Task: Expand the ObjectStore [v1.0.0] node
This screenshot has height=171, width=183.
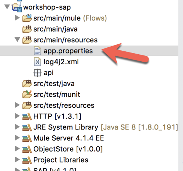Action: (17, 149)
